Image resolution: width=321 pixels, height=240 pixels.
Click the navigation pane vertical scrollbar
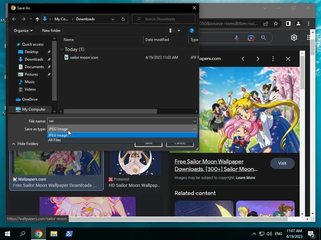click(x=54, y=71)
